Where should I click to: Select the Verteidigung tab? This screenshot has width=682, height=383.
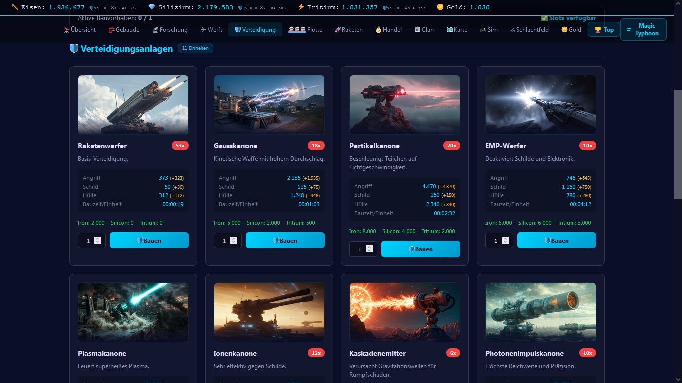(255, 30)
